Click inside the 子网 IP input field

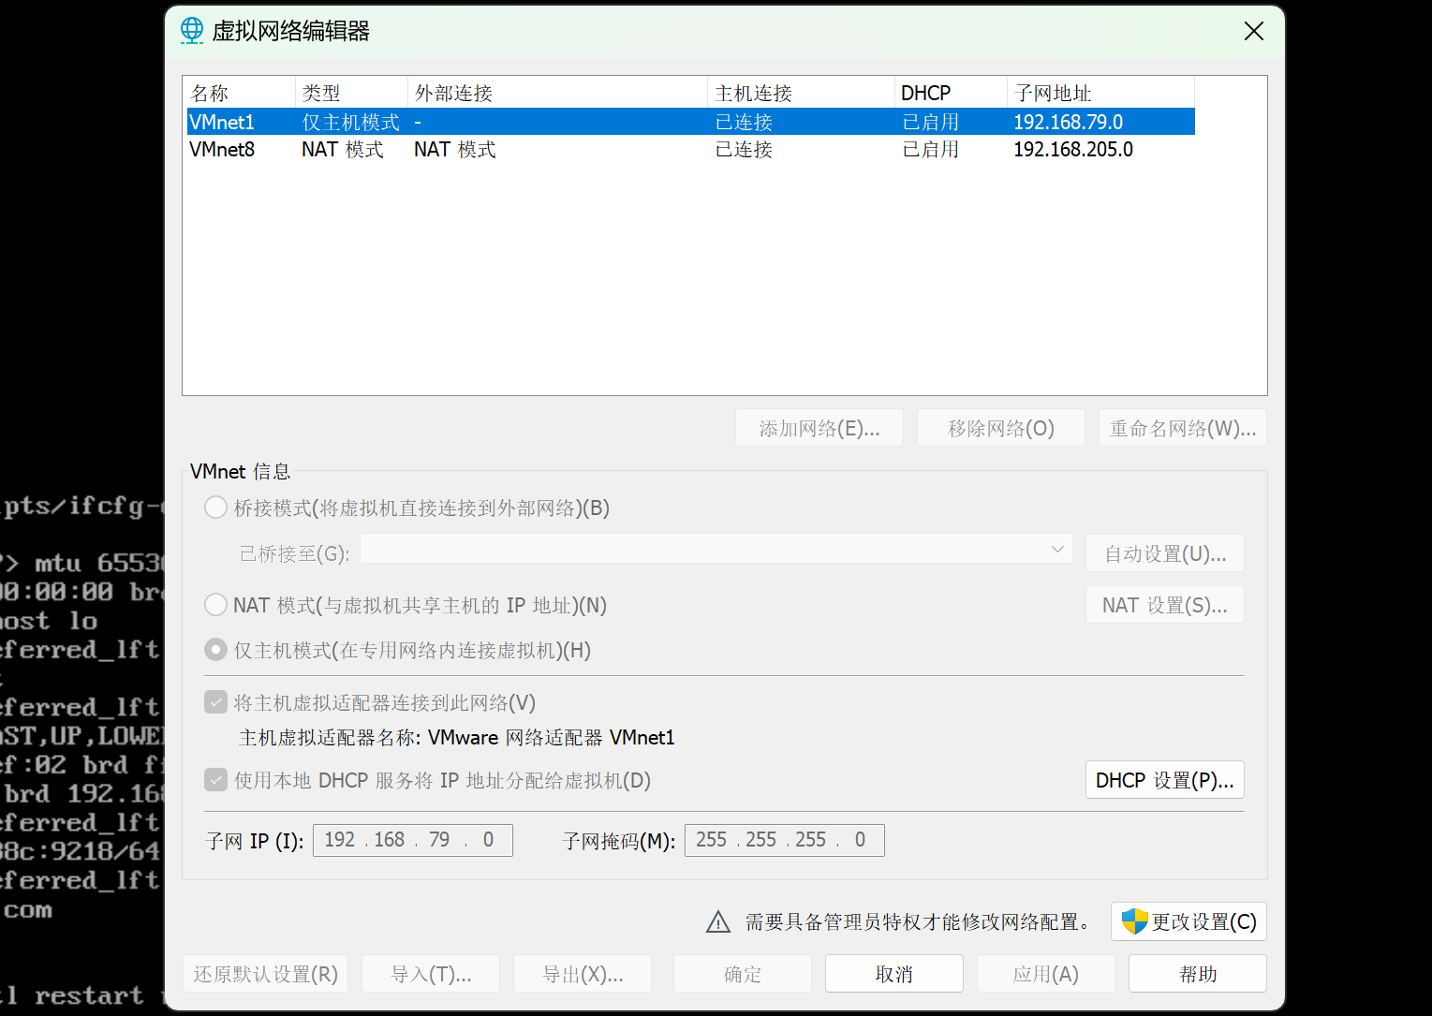coord(412,839)
